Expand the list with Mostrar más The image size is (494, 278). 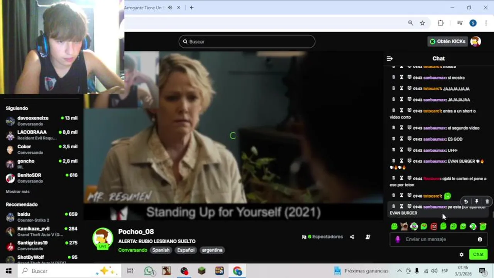click(18, 192)
